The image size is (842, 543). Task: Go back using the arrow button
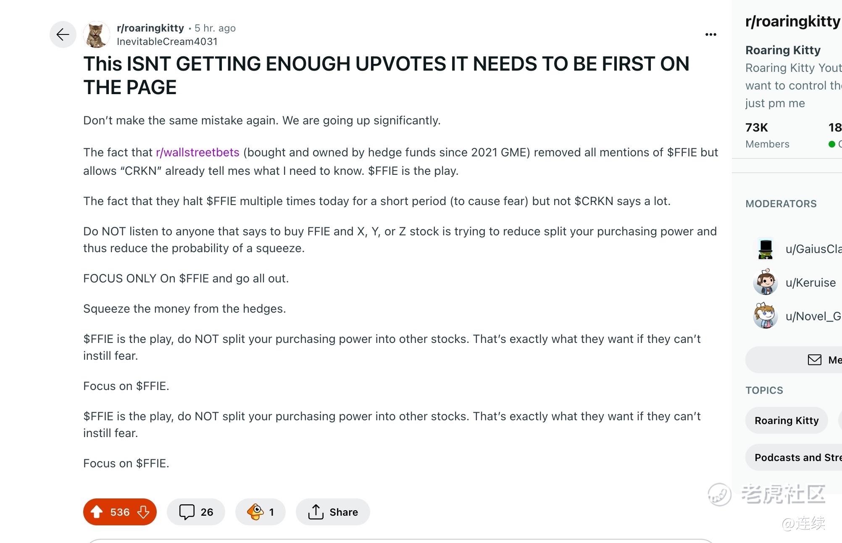tap(63, 34)
